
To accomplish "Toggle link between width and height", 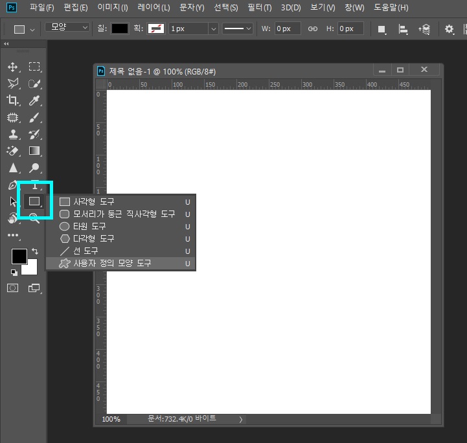I will pyautogui.click(x=312, y=29).
